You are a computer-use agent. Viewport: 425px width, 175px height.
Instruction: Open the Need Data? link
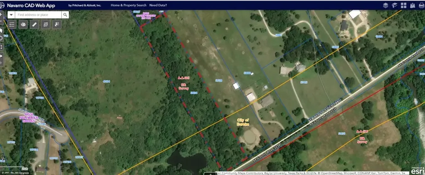[x=158, y=5]
